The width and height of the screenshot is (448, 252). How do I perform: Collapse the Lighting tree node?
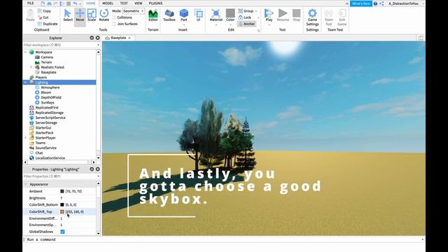coord(25,83)
